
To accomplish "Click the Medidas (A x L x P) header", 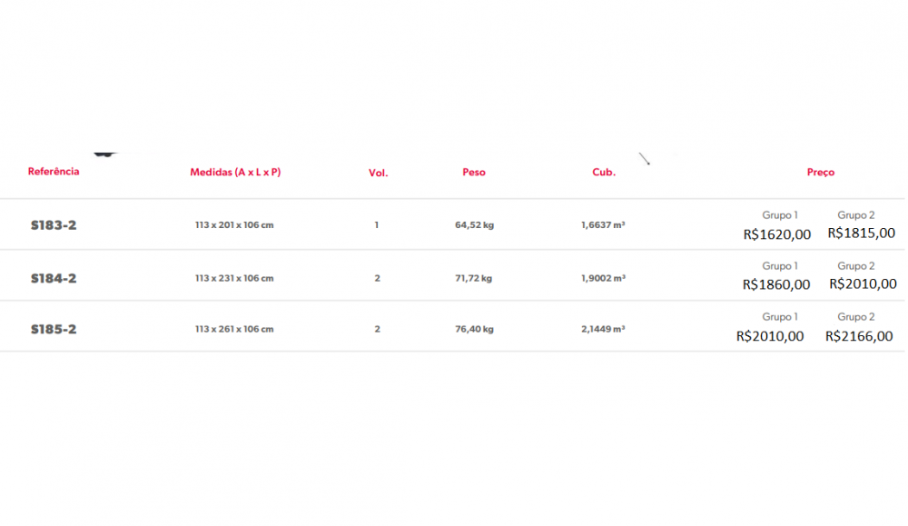I will (x=235, y=172).
